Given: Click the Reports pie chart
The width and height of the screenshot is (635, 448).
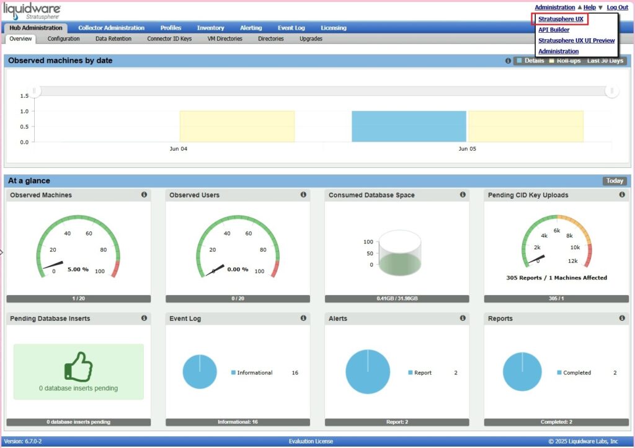Looking at the screenshot, I should point(522,372).
